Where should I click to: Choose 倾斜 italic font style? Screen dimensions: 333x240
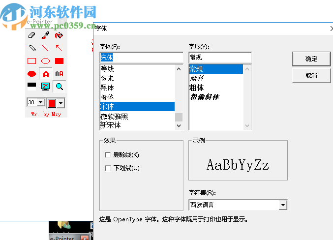[x=216, y=78]
